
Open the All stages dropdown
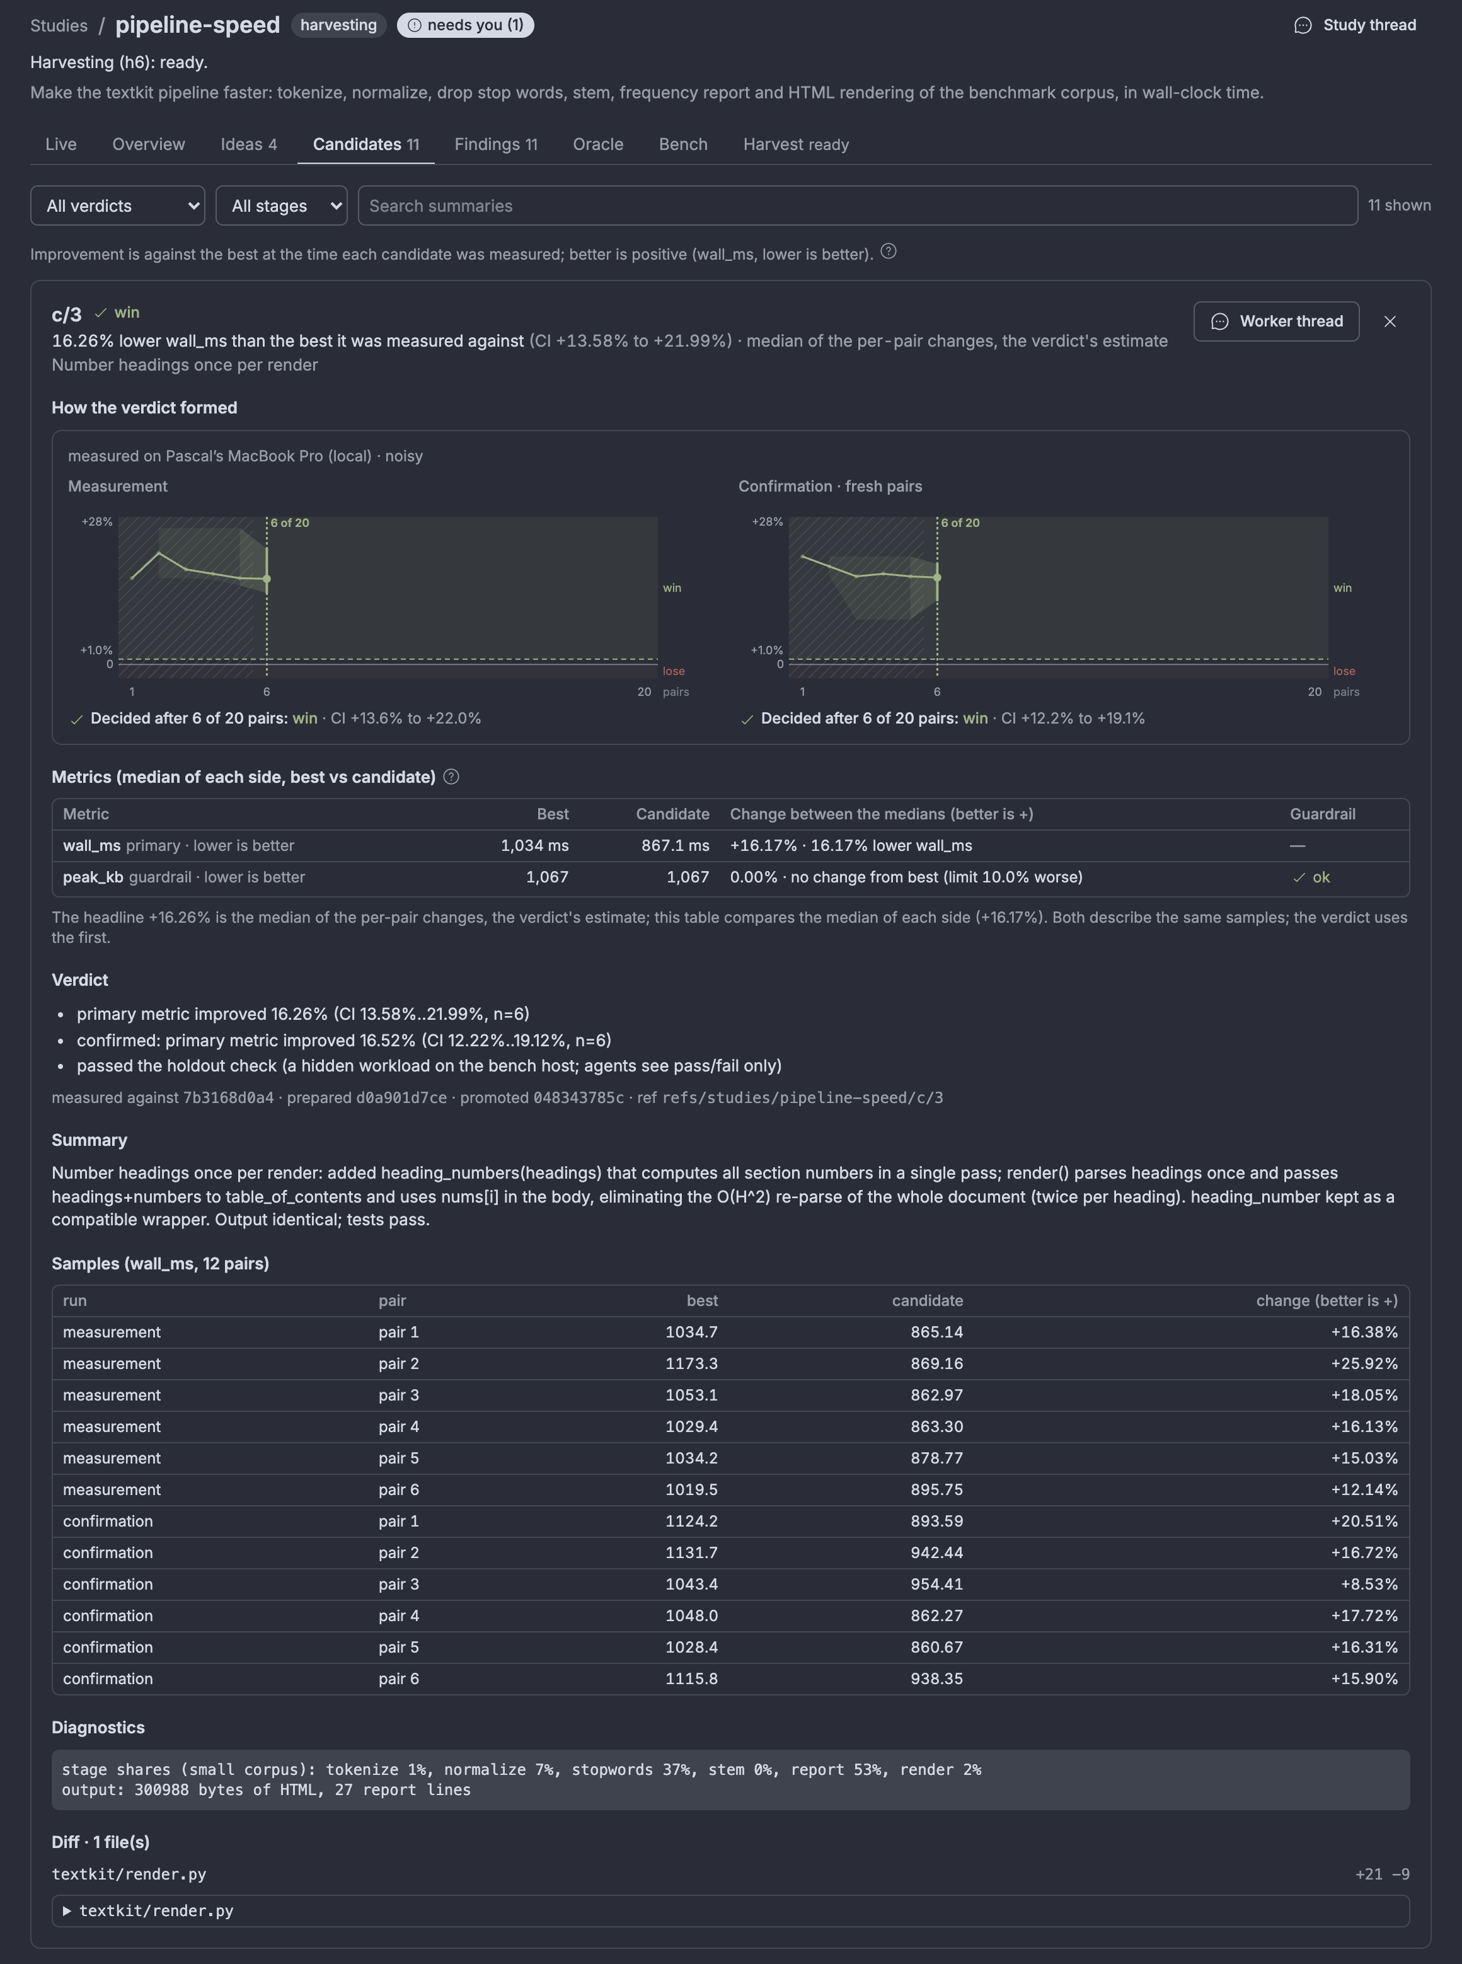click(282, 205)
